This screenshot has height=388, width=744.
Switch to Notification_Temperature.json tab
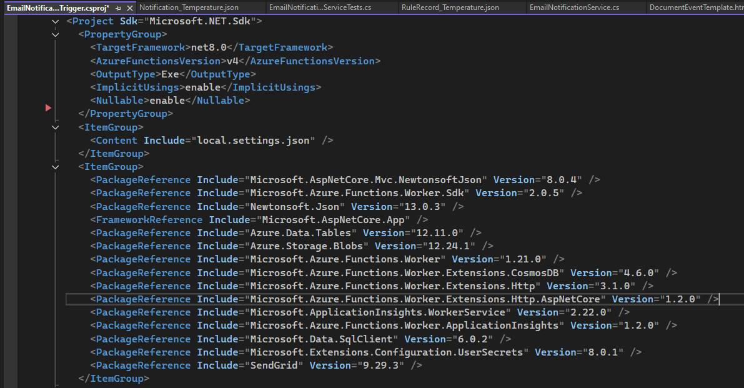pos(189,7)
